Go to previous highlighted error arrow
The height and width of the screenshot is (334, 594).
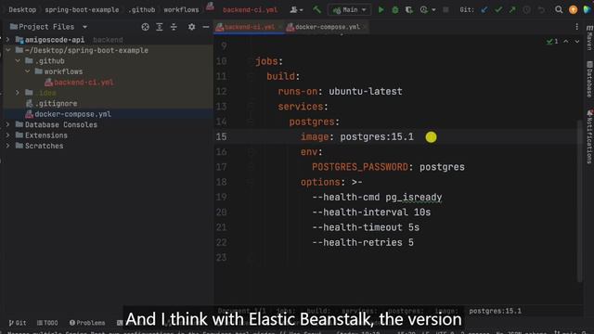pyautogui.click(x=565, y=41)
